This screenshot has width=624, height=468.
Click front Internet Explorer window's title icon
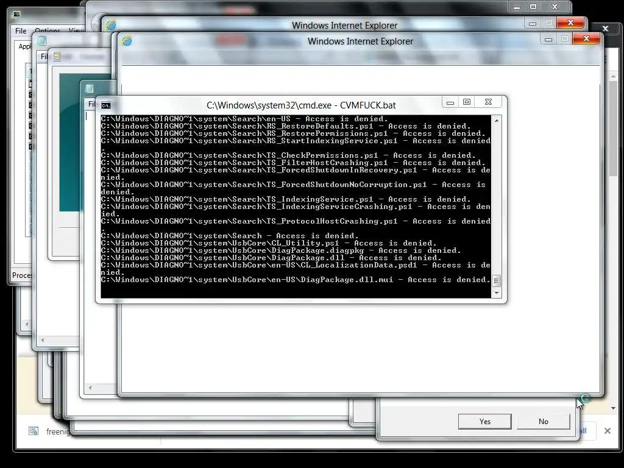coord(127,41)
